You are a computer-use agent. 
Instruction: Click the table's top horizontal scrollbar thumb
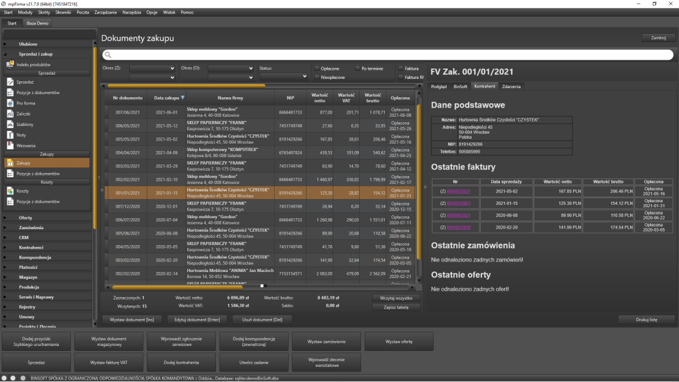coord(186,86)
